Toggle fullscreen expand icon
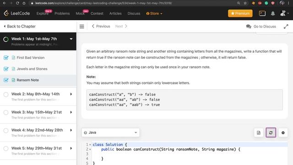 (x=286, y=27)
